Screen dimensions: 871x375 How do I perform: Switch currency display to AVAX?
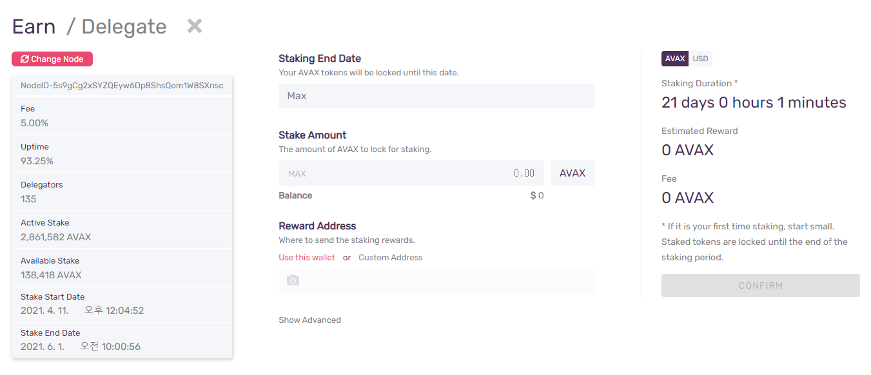point(674,59)
